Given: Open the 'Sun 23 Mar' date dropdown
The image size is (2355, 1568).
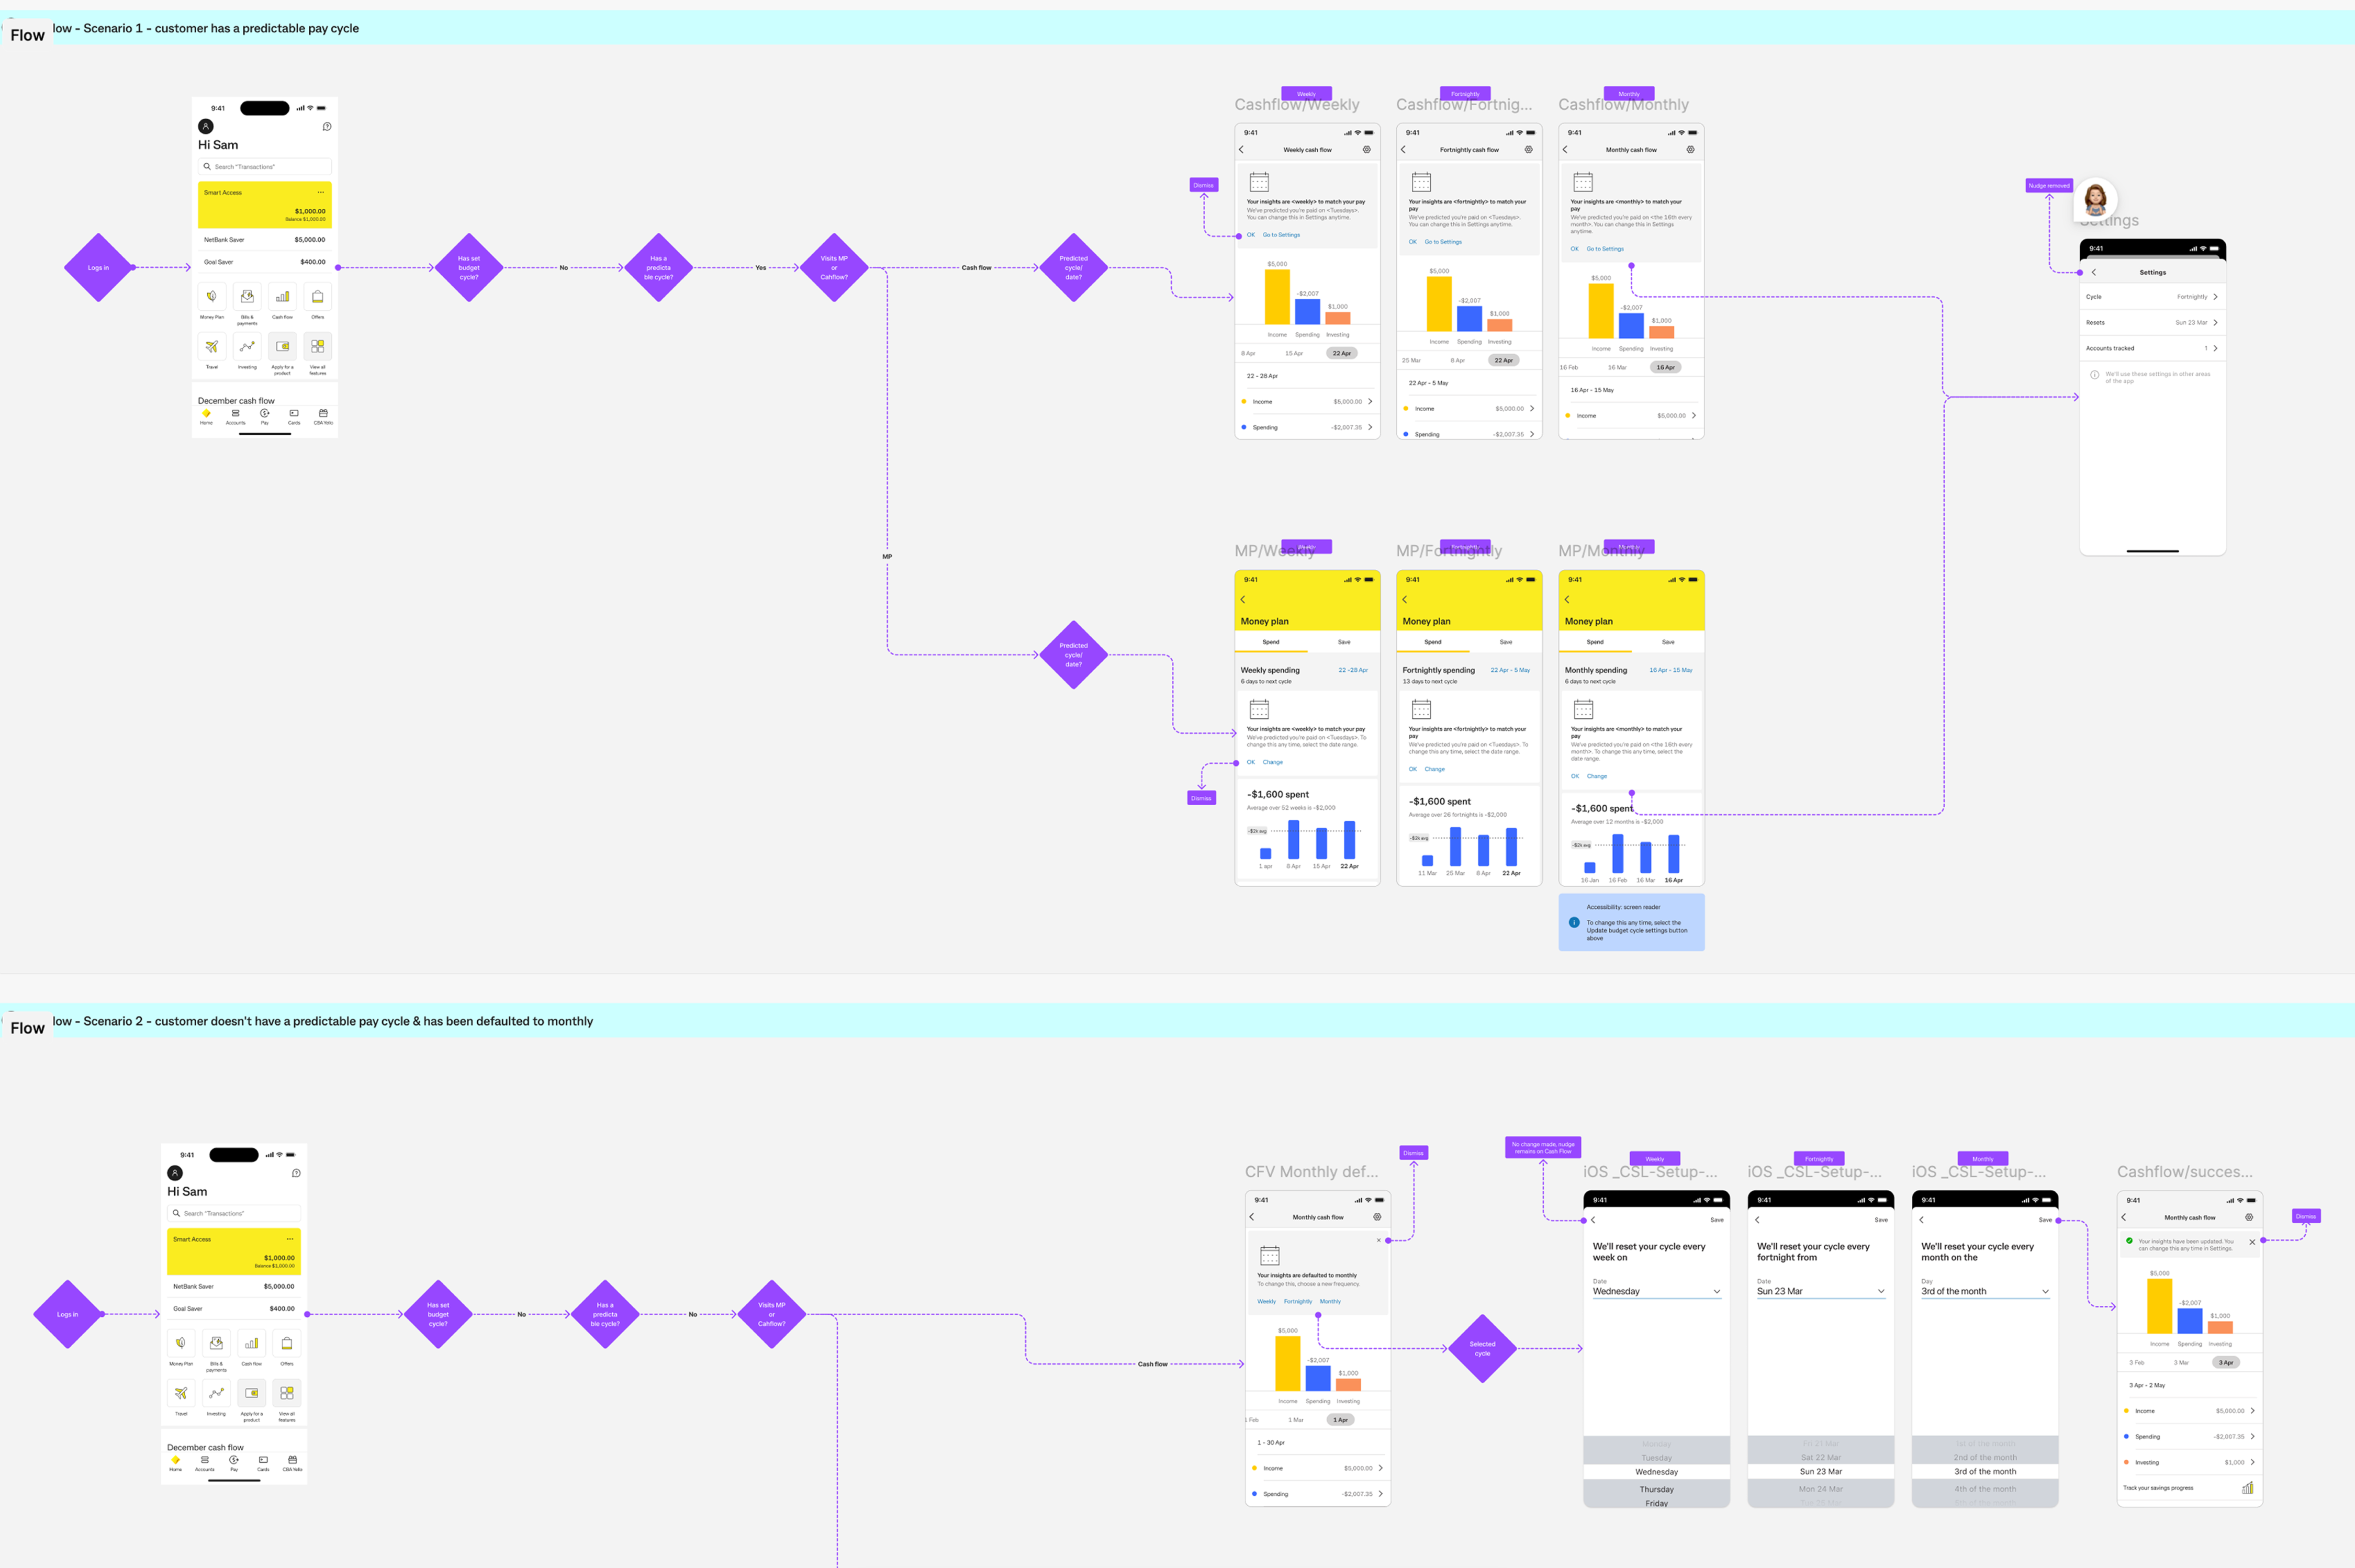Looking at the screenshot, I should click(1820, 1291).
